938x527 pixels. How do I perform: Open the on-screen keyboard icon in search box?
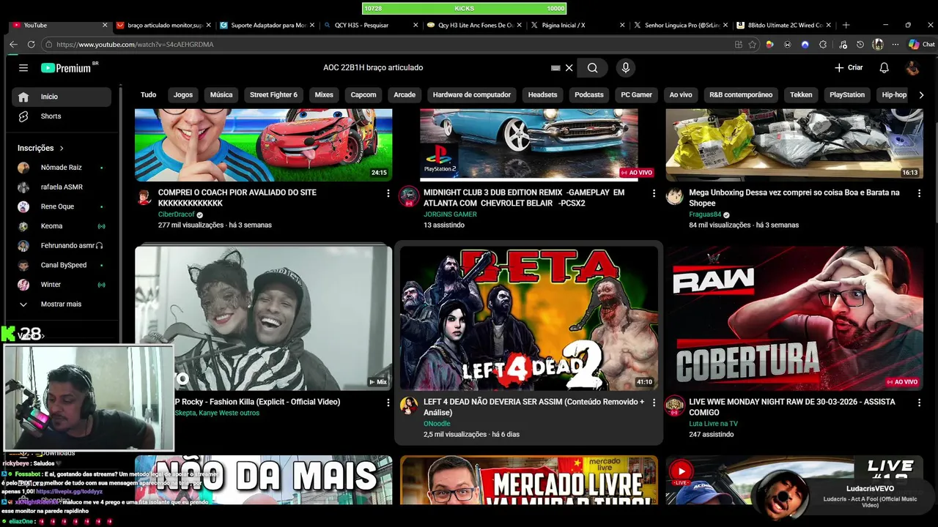(555, 67)
